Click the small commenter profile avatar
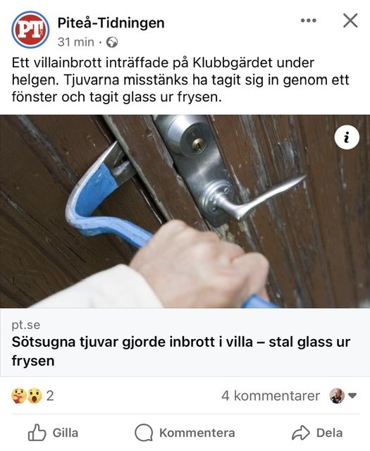Screen dimensions: 370x451 [337, 396]
